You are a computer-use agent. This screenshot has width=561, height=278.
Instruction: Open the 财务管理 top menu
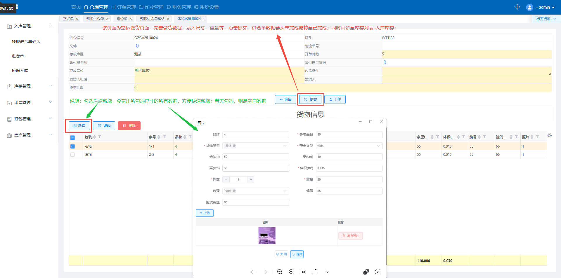[179, 7]
